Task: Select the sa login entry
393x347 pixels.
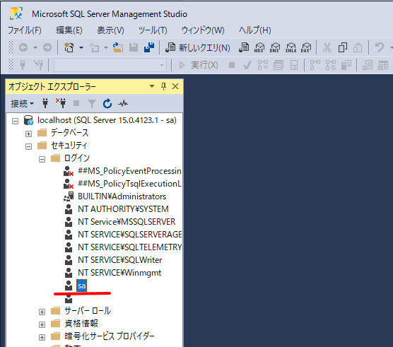Action: pyautogui.click(x=82, y=286)
